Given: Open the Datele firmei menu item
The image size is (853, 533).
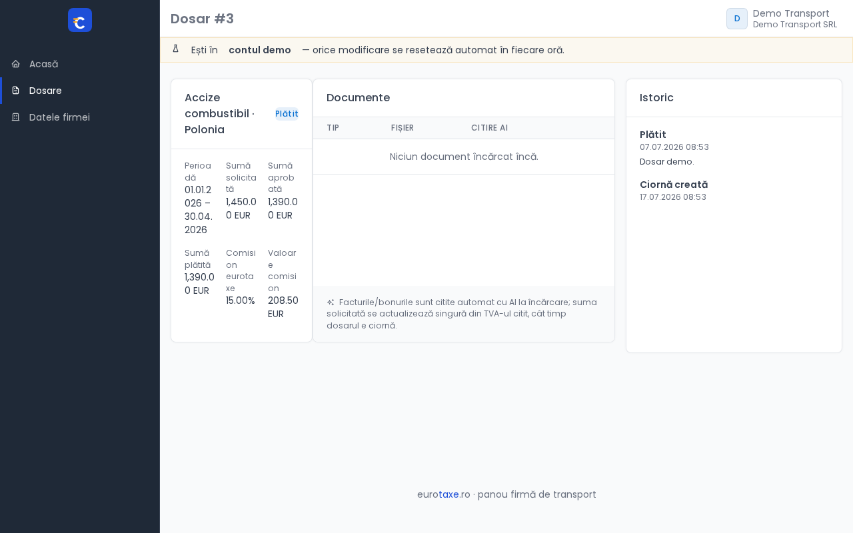Looking at the screenshot, I should point(80,117).
